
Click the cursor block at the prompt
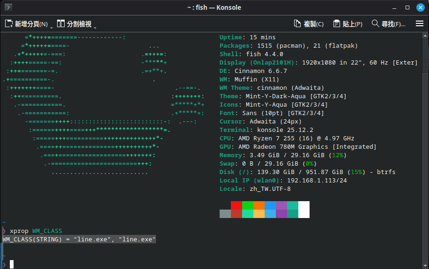coord(12,264)
